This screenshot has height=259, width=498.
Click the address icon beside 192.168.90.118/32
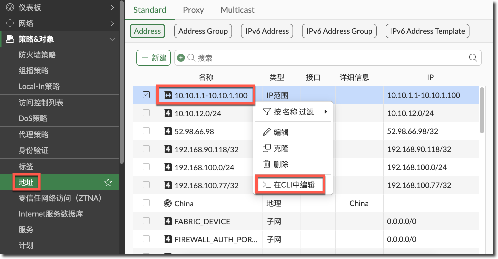tap(168, 149)
